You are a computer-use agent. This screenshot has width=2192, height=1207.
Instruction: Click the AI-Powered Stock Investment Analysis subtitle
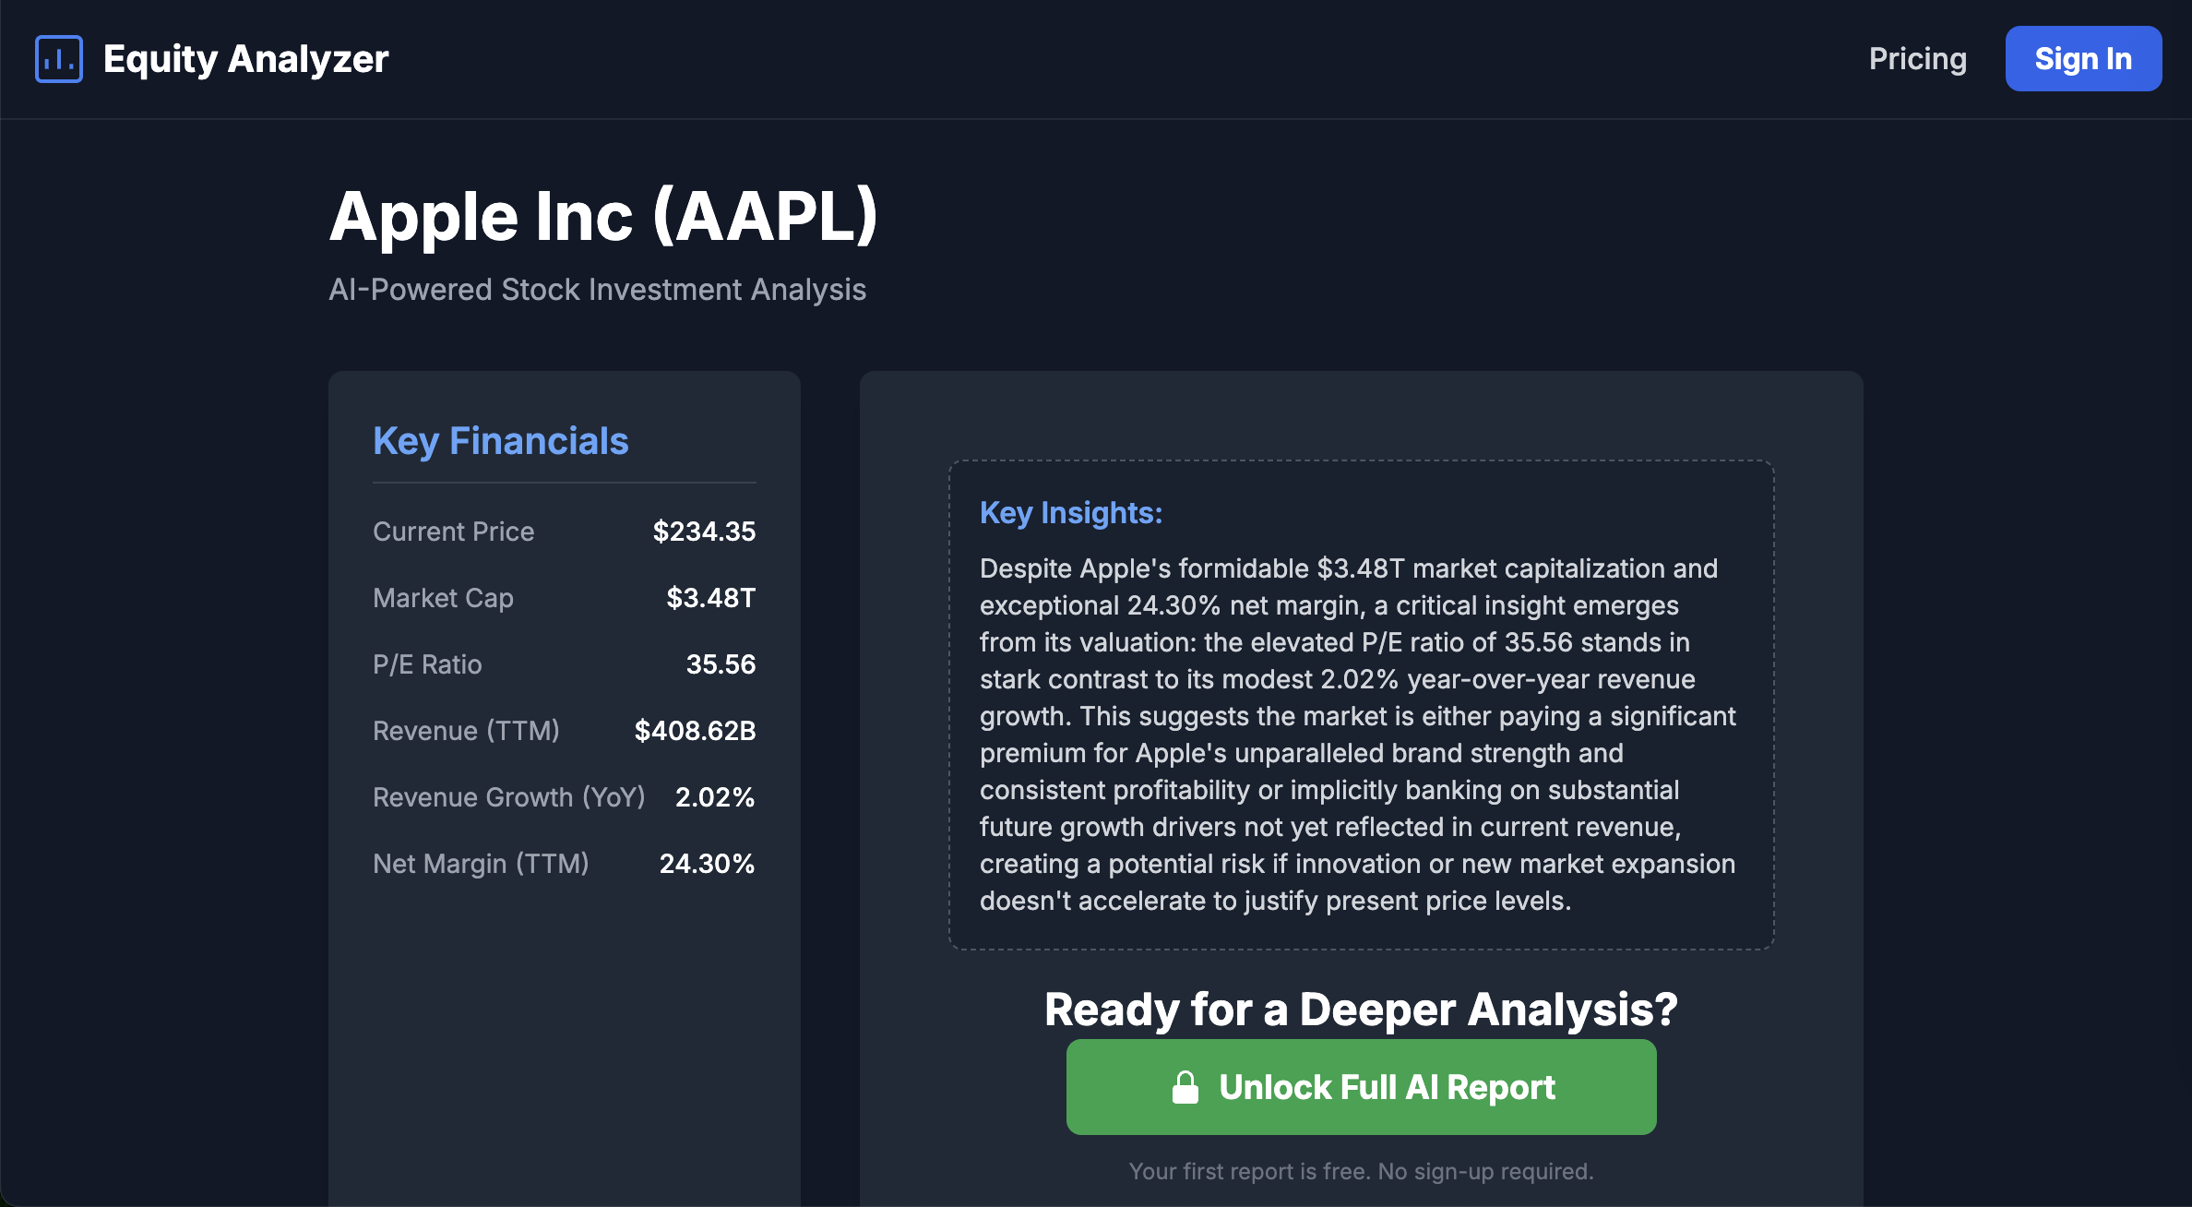point(598,289)
